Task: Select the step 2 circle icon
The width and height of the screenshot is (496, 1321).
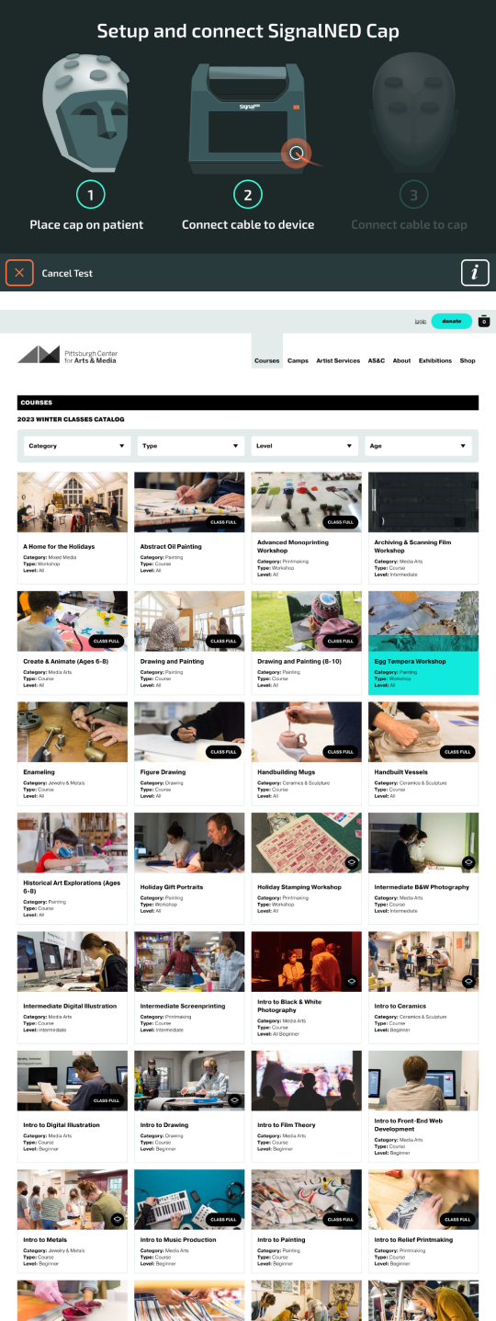Action: tap(248, 195)
